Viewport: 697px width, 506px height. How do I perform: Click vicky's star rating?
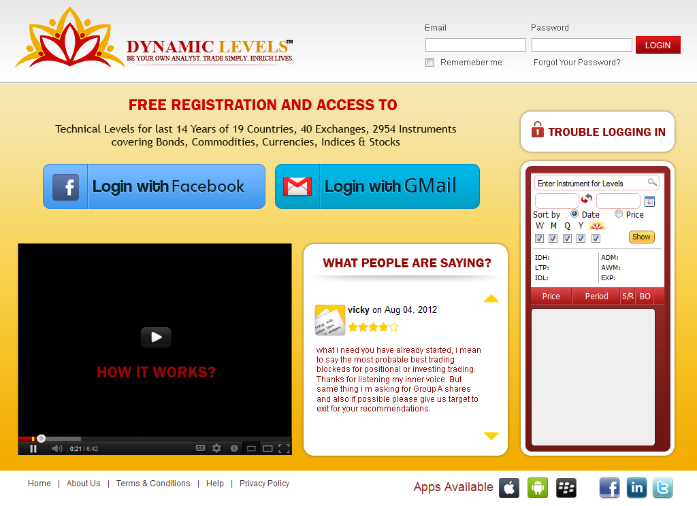pyautogui.click(x=374, y=328)
